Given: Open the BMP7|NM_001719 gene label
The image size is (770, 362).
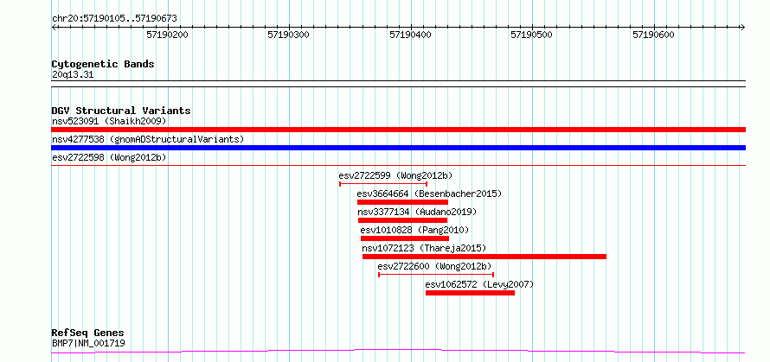Looking at the screenshot, I should [x=88, y=343].
